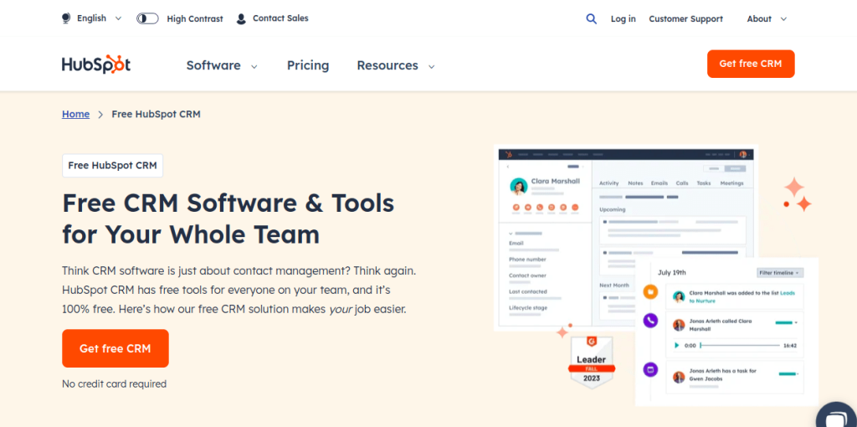
Task: Expand the Resources menu
Action: click(396, 65)
